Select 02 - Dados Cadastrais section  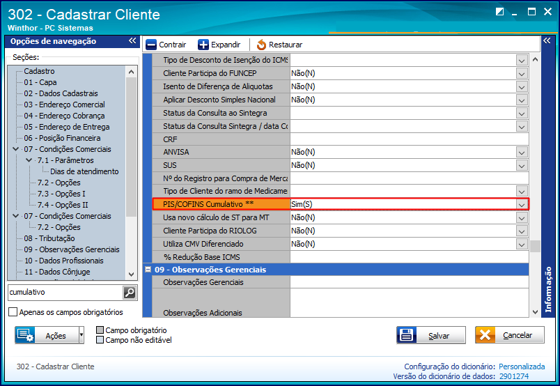click(61, 93)
